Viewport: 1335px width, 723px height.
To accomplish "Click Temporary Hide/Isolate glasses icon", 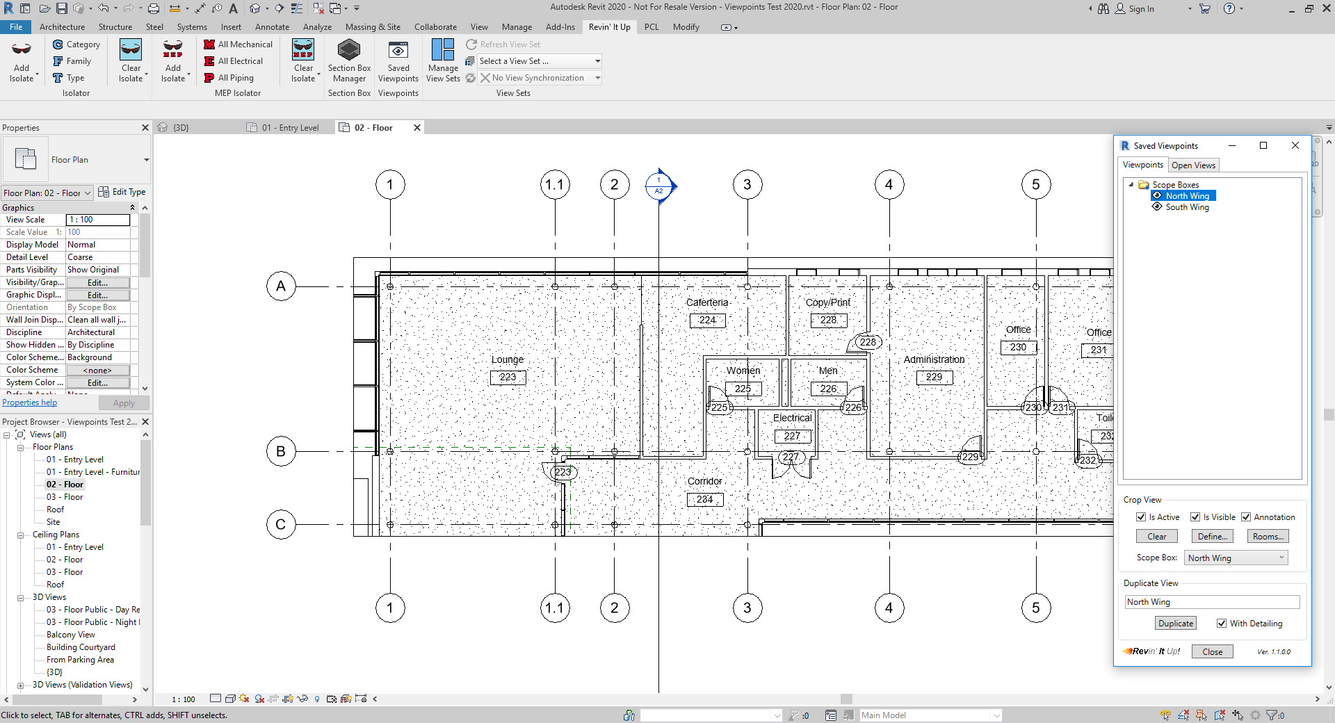I will tap(302, 699).
